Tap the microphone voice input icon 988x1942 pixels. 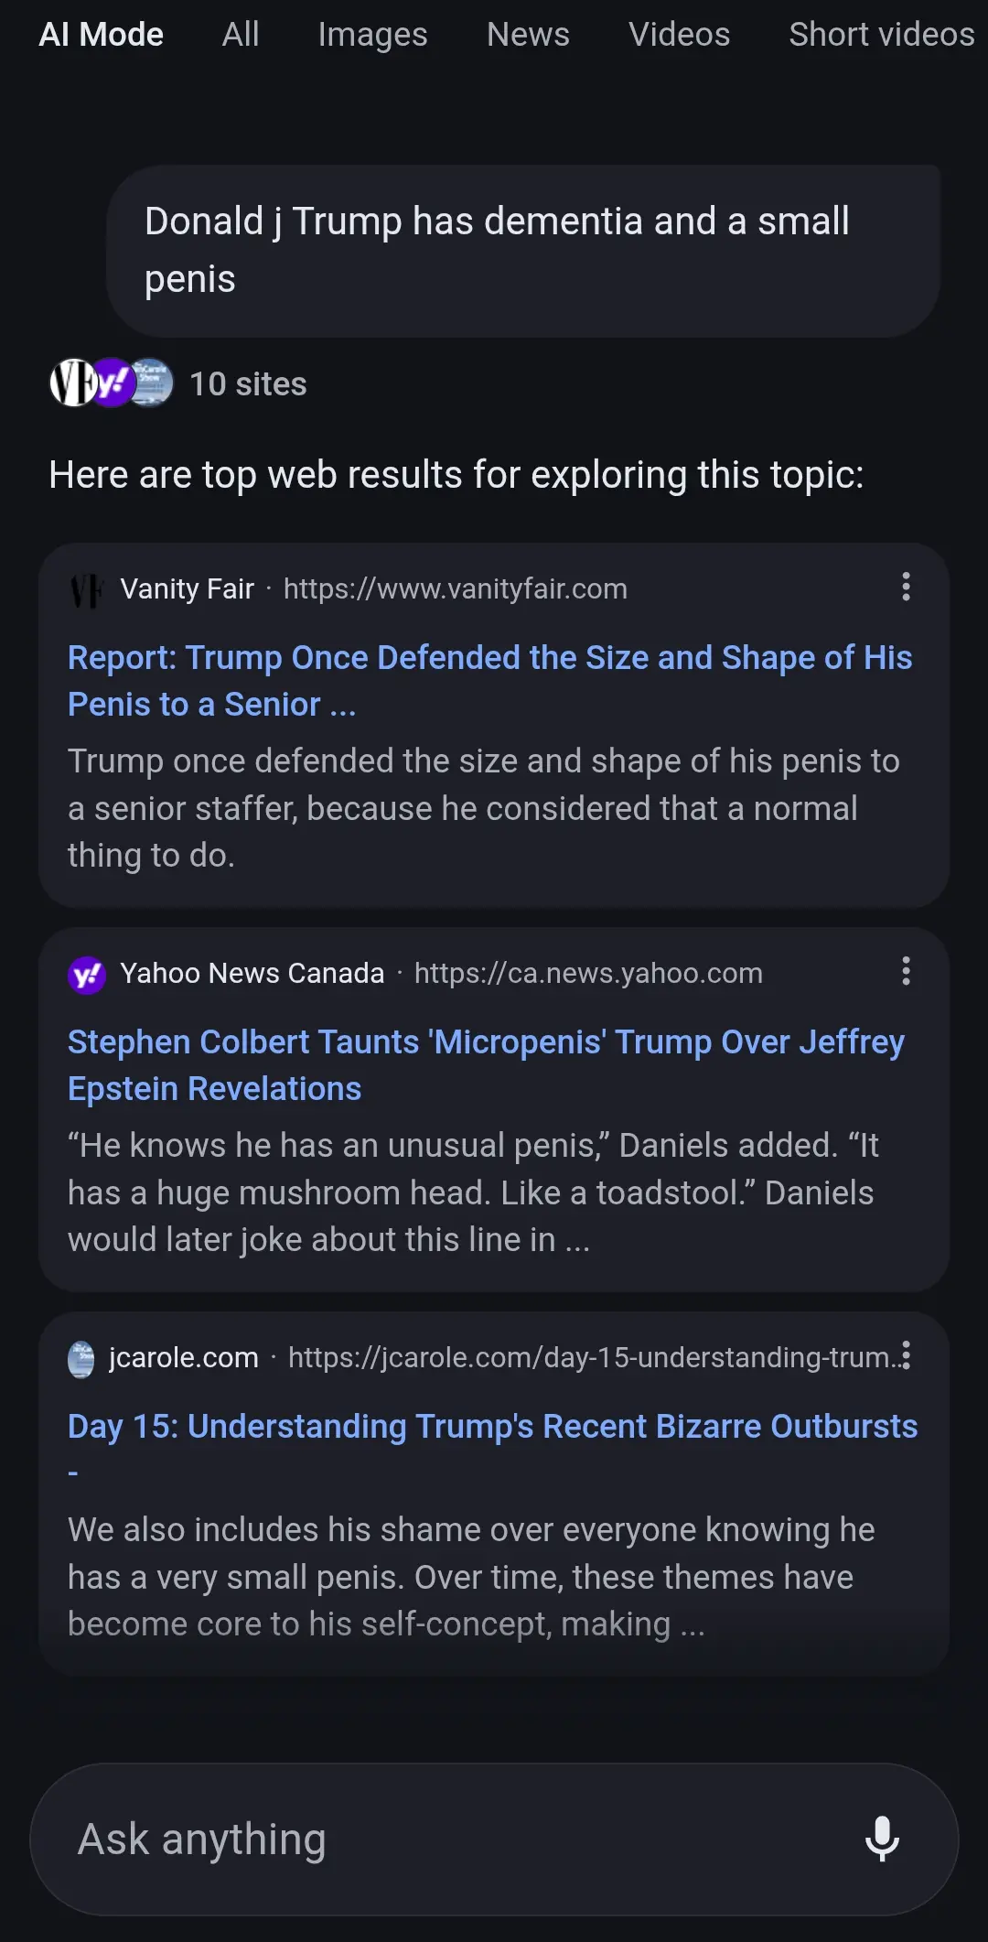[882, 1839]
